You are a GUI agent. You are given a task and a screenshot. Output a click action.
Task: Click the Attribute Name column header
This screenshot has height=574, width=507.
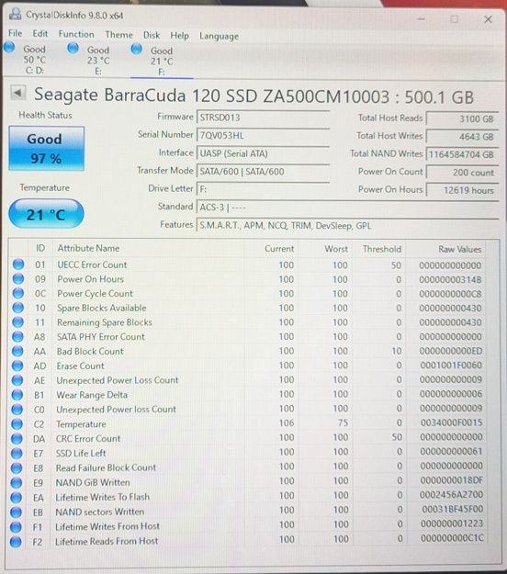pos(88,248)
